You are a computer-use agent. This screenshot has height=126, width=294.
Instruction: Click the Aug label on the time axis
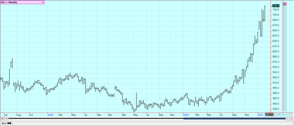[19, 115]
